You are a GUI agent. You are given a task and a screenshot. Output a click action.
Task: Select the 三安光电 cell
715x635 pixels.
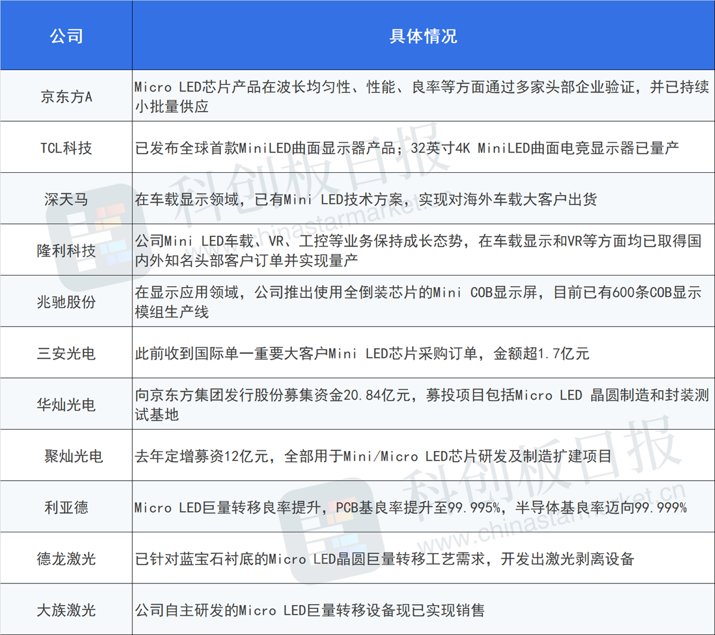pyautogui.click(x=66, y=353)
